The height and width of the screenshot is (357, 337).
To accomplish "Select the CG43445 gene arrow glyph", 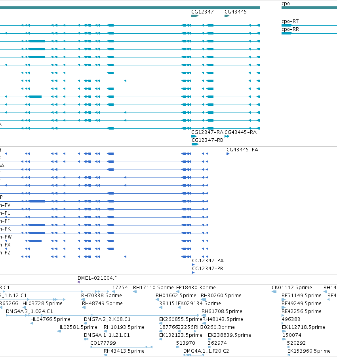I will point(227,16).
